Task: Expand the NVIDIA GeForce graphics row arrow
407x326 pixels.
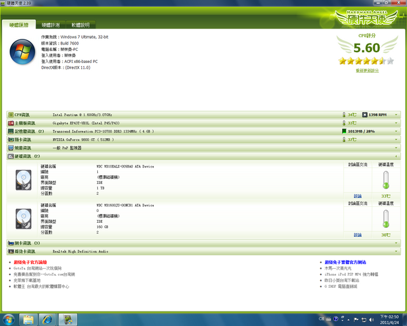Action: pos(396,139)
